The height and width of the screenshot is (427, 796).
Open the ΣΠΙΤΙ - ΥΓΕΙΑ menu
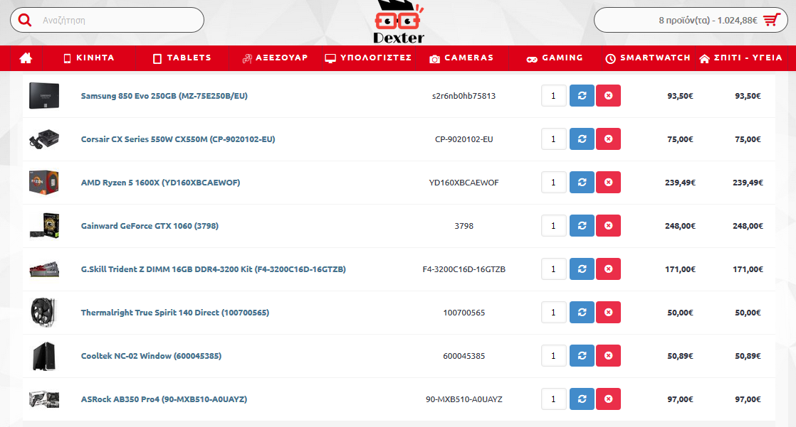point(740,58)
